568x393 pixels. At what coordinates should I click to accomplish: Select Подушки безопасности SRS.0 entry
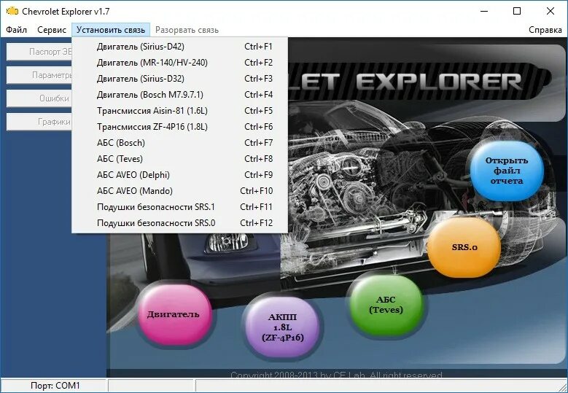179,223
